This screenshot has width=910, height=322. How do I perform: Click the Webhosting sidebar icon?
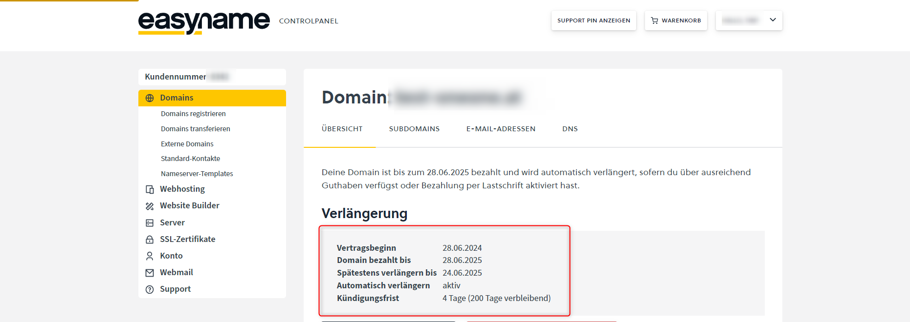tap(150, 189)
